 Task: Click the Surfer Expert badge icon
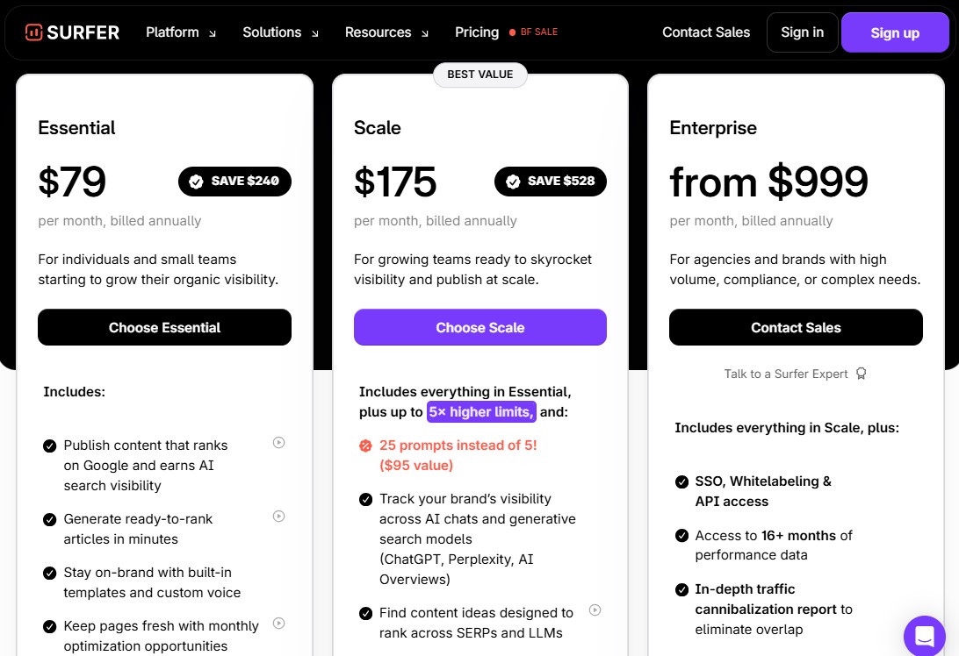861,374
